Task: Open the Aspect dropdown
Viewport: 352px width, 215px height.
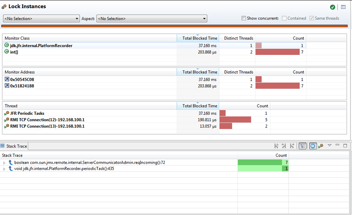Action: coord(203,18)
